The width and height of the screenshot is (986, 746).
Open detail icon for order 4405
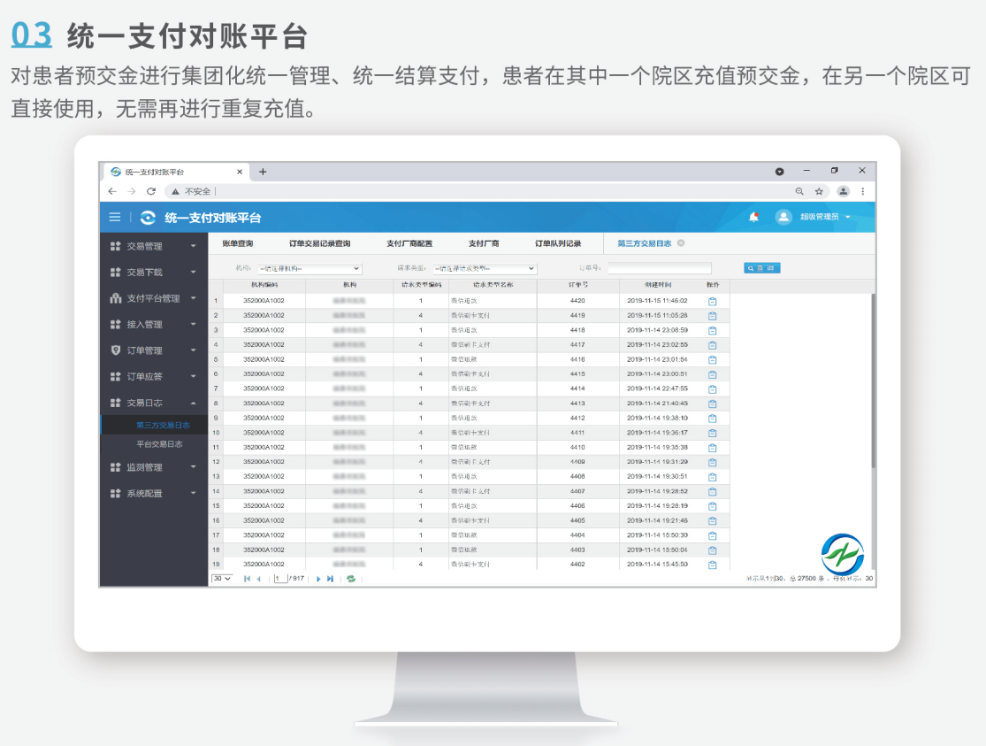click(x=713, y=521)
